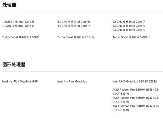
Task: Select the Intel Iris Plus Graphics 645 text
Action: pyautogui.click(x=20, y=81)
